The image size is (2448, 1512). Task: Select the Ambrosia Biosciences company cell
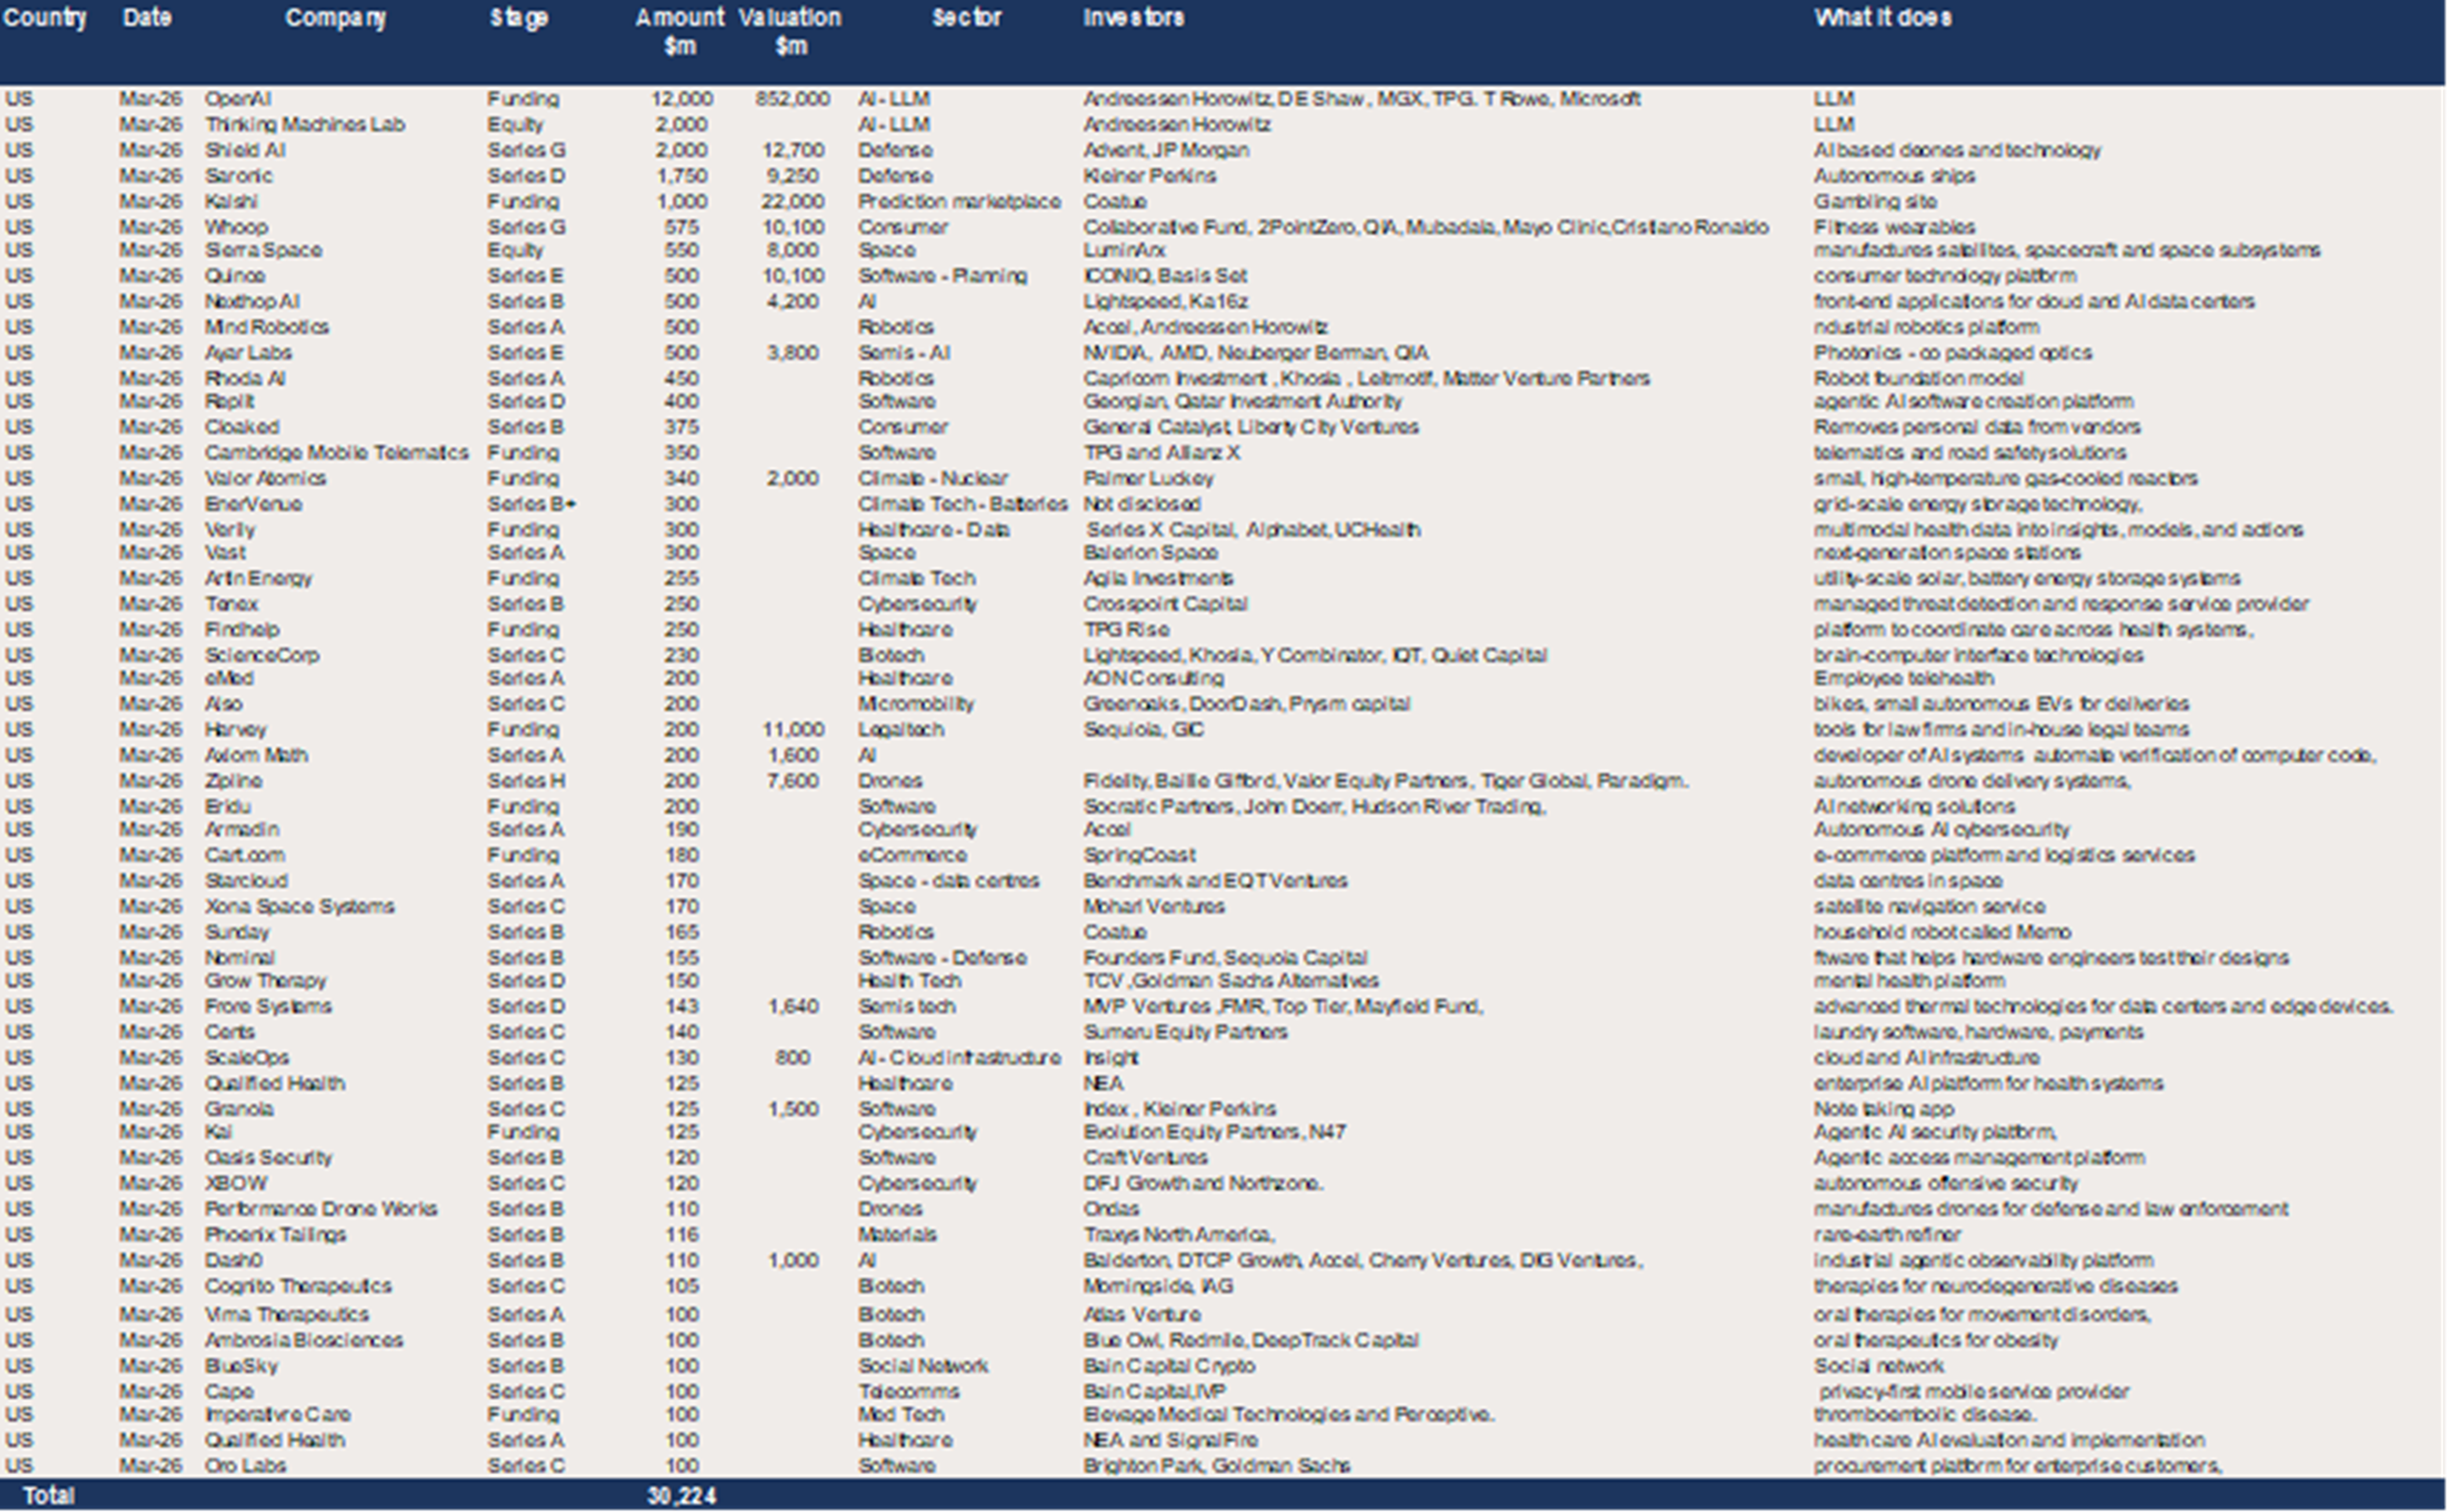coord(304,1341)
